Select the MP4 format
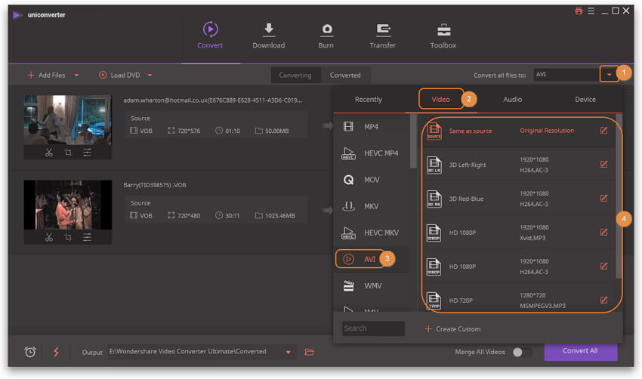The width and height of the screenshot is (642, 379). coord(372,127)
